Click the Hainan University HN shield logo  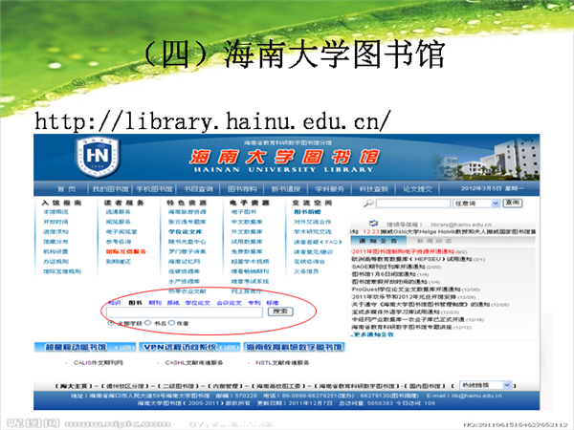pos(99,158)
